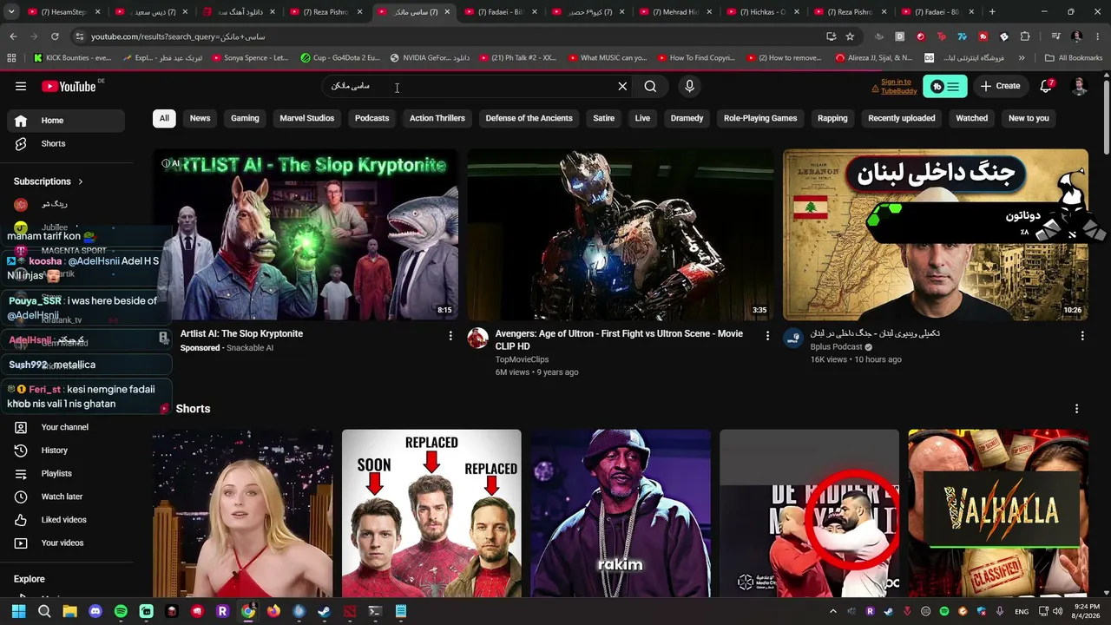The height and width of the screenshot is (625, 1111).
Task: Open Playlists in the sidebar
Action: [66, 473]
